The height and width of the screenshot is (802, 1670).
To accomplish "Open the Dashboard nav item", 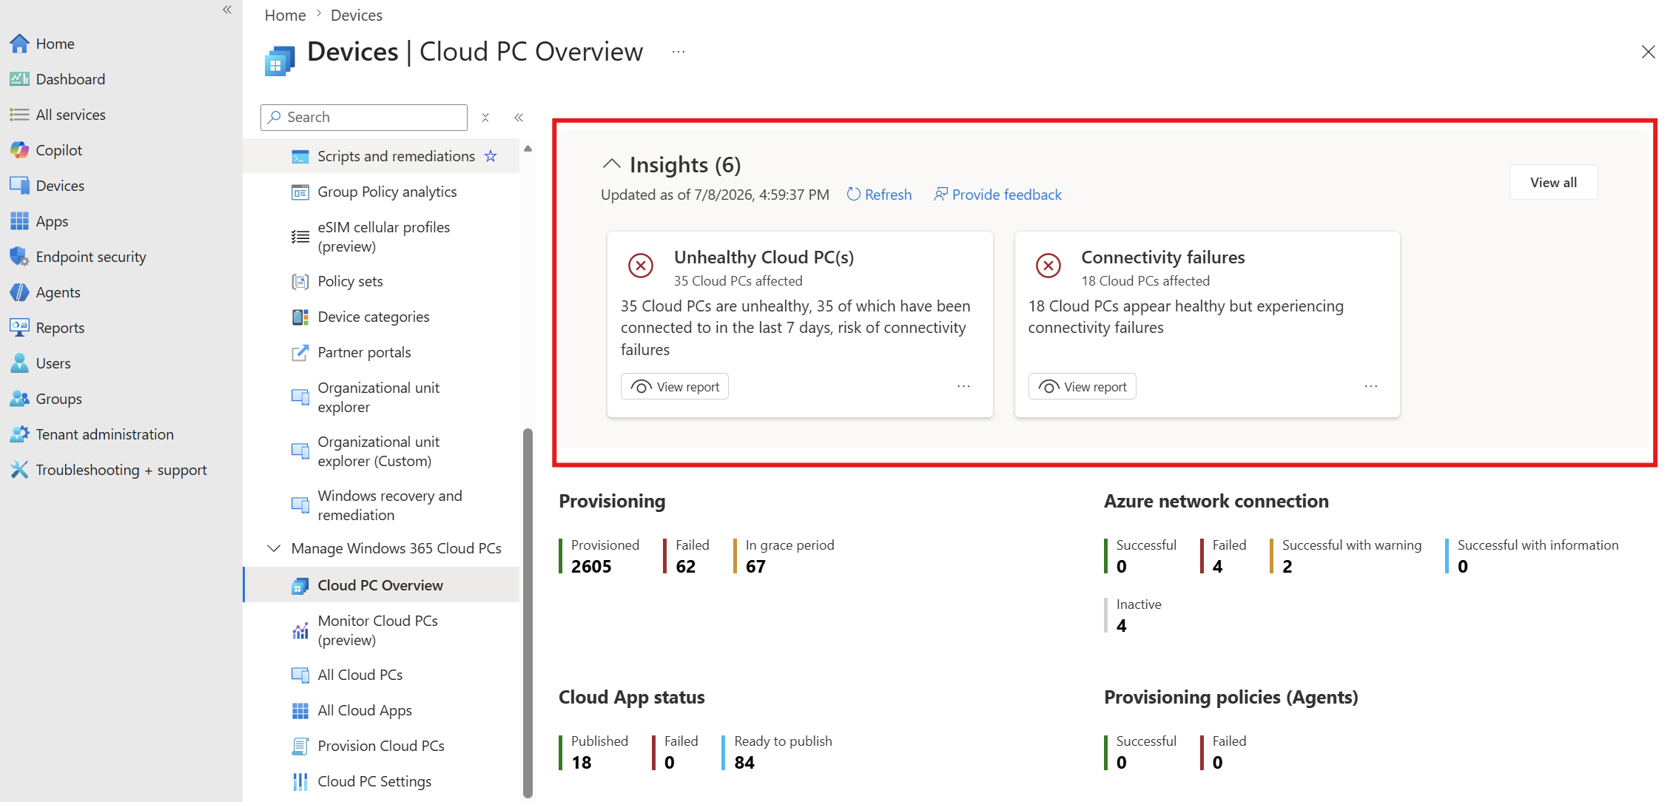I will click(x=58, y=79).
